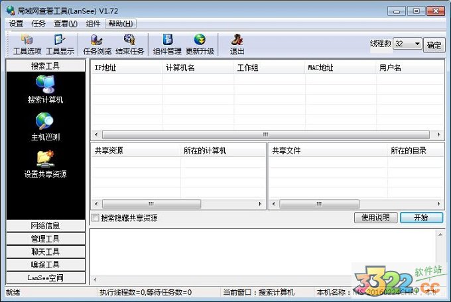Click log pane scroll left arrow
The height and width of the screenshot is (302, 451).
(95, 279)
